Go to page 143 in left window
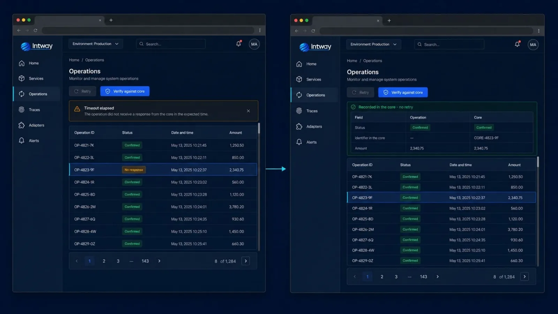 [145, 261]
